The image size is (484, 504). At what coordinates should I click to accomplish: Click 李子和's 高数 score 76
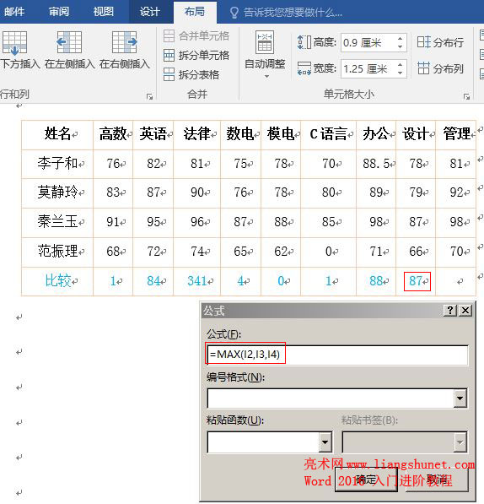[x=113, y=164]
